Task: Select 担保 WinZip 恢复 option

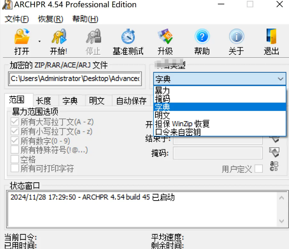Action: click(220, 124)
